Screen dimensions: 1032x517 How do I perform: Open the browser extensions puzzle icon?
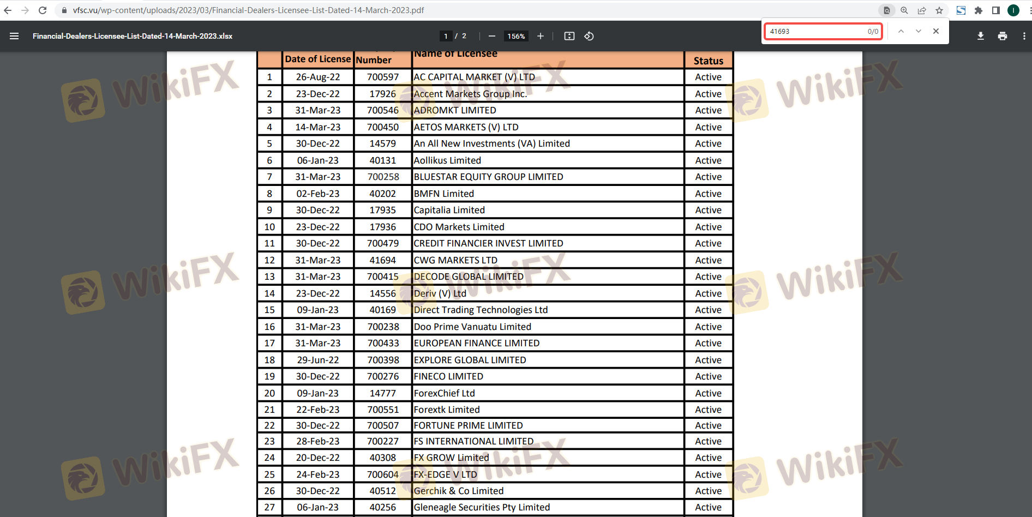click(x=979, y=10)
